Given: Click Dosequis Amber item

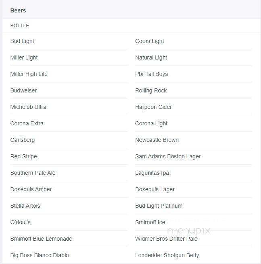Looking at the screenshot, I should [x=31, y=189].
